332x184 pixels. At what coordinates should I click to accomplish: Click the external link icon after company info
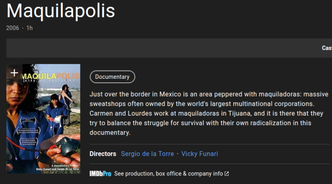(x=227, y=174)
